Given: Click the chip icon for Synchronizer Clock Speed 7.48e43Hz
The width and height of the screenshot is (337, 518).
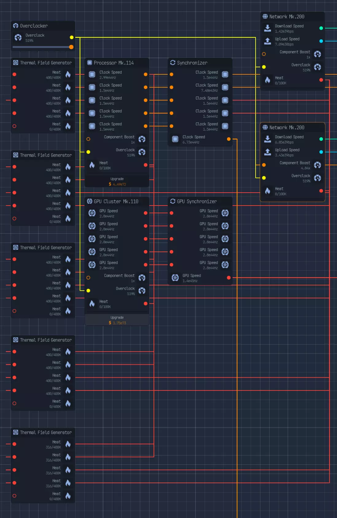Looking at the screenshot, I should pyautogui.click(x=225, y=87).
